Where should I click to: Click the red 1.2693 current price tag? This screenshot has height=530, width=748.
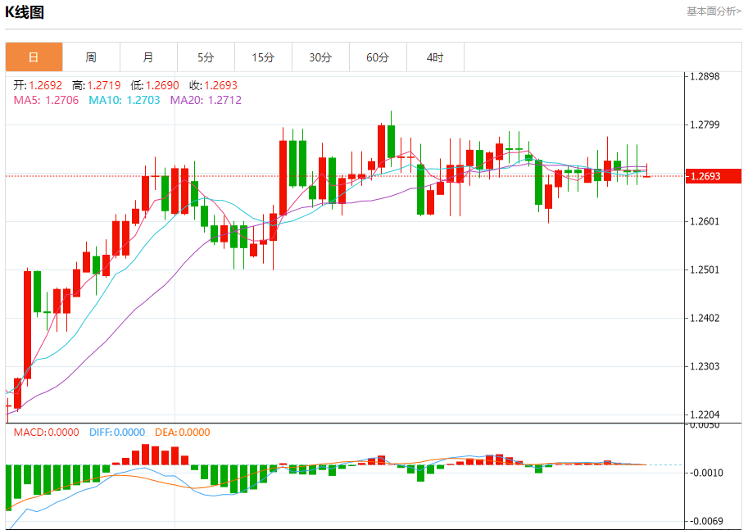(713, 176)
